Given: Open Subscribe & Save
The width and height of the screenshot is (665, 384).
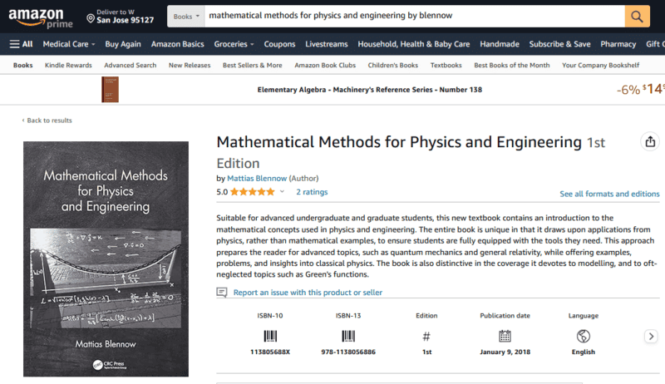Looking at the screenshot, I should tap(559, 44).
